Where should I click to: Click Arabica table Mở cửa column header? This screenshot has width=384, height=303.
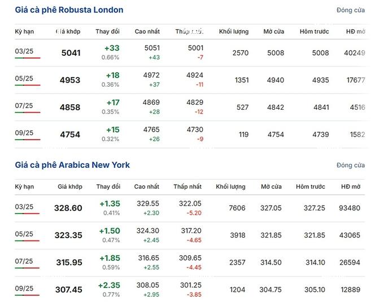click(272, 186)
